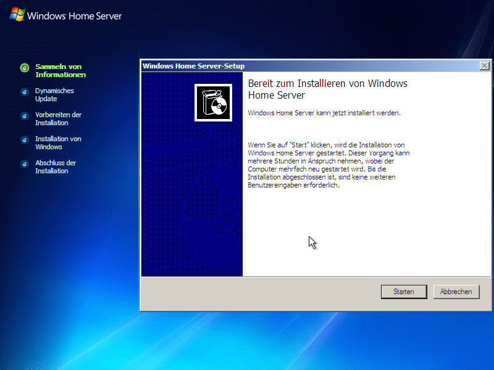Click the bullet icon beside Abschluss der Installation
Screen dimensions: 494x370
point(24,164)
